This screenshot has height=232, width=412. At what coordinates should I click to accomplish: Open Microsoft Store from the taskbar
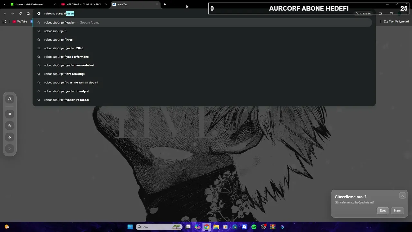(235, 227)
